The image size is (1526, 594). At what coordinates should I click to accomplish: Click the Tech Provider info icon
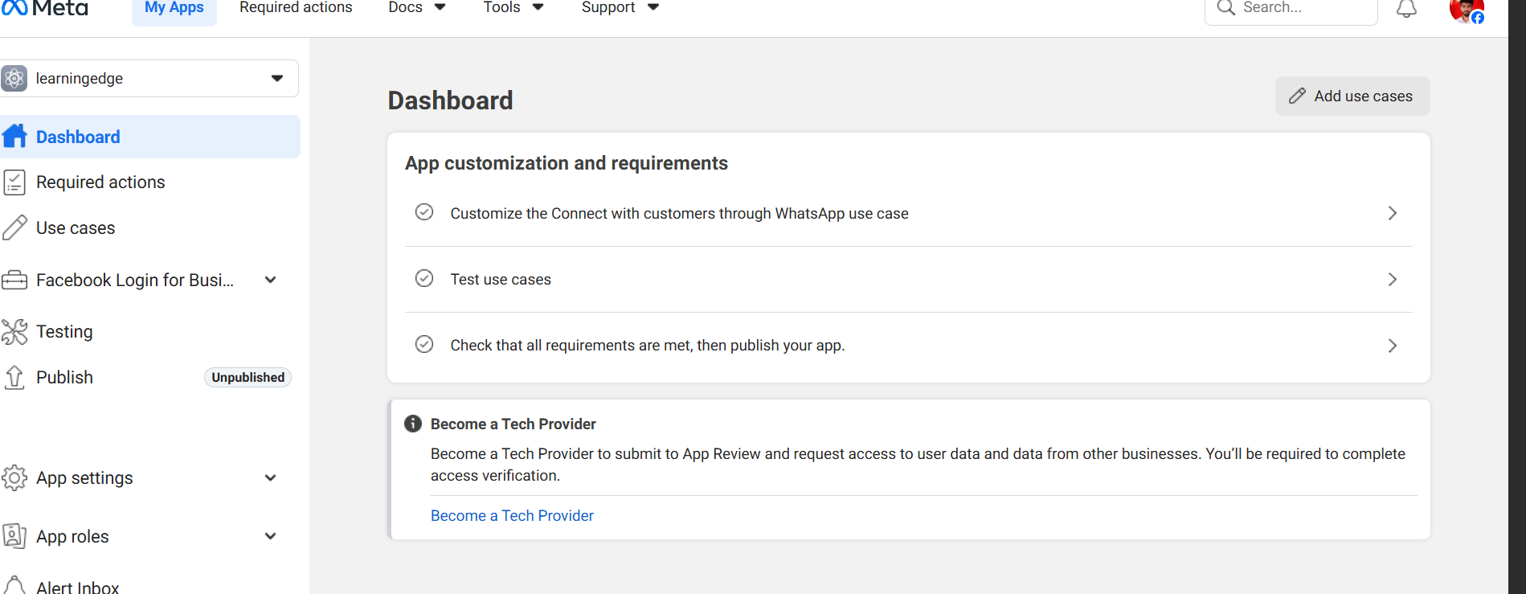413,424
